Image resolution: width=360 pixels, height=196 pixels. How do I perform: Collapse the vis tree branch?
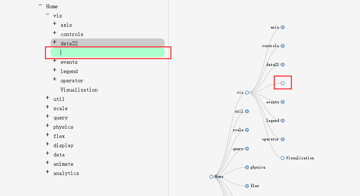47,15
